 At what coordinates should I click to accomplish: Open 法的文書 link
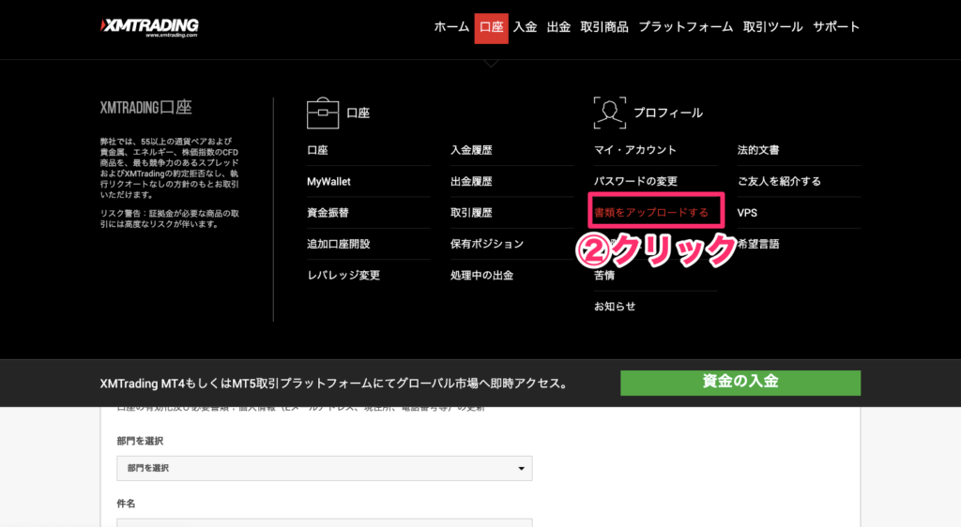pyautogui.click(x=758, y=150)
